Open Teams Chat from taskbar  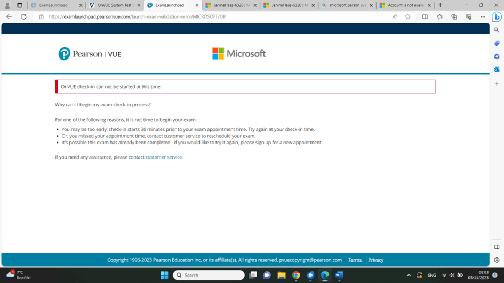coord(267,275)
